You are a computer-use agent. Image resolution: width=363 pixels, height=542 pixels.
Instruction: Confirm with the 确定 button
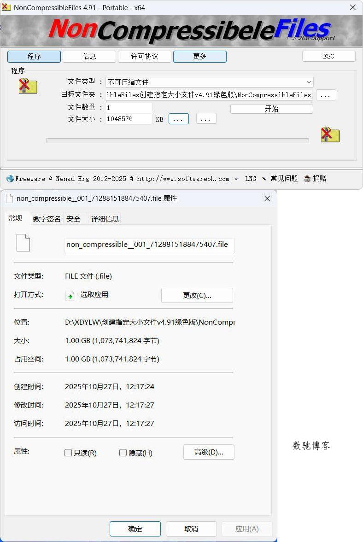[x=135, y=529]
